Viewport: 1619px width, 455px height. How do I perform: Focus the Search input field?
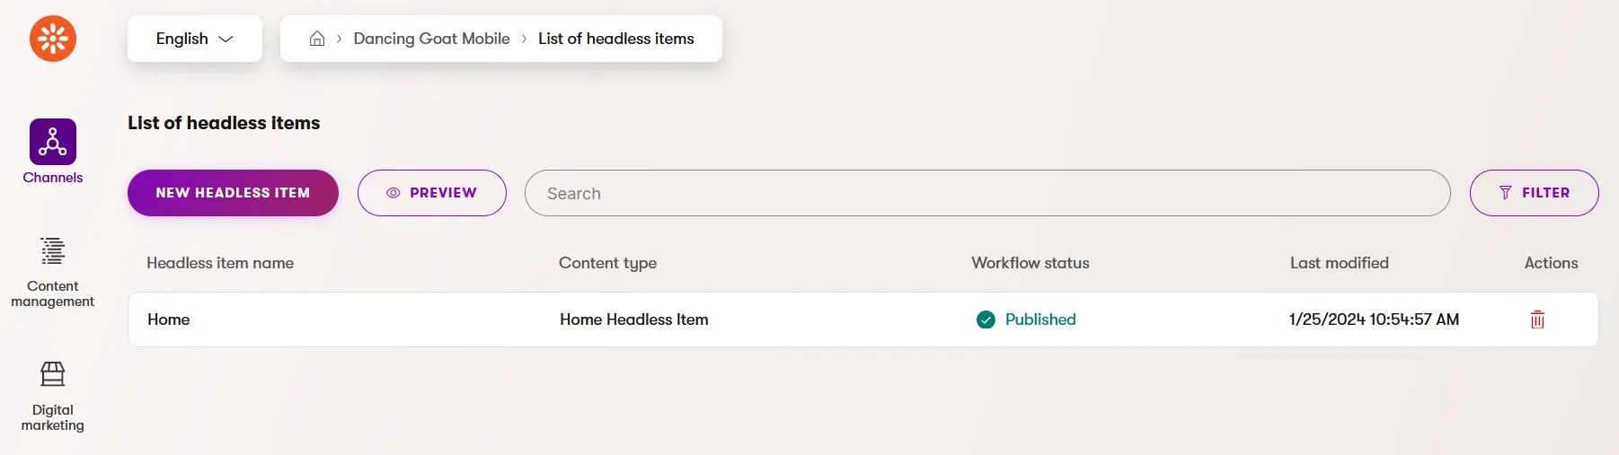(987, 193)
